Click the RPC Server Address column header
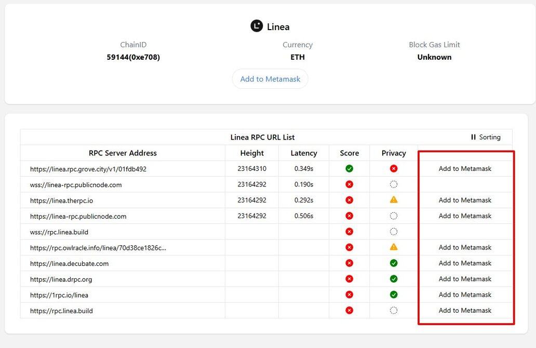Viewport: 536px width, 348px height. click(x=123, y=153)
